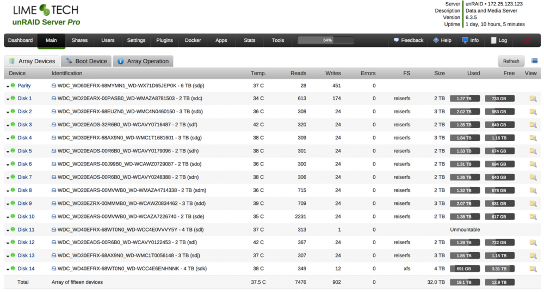The image size is (544, 292).
Task: Click green status ball for Disk 7
Action: click(x=13, y=177)
